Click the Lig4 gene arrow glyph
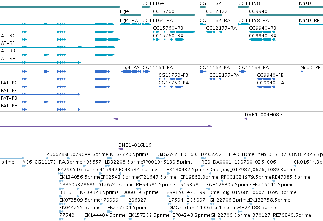Viewport: 323px width, 221px height. (131, 15)
